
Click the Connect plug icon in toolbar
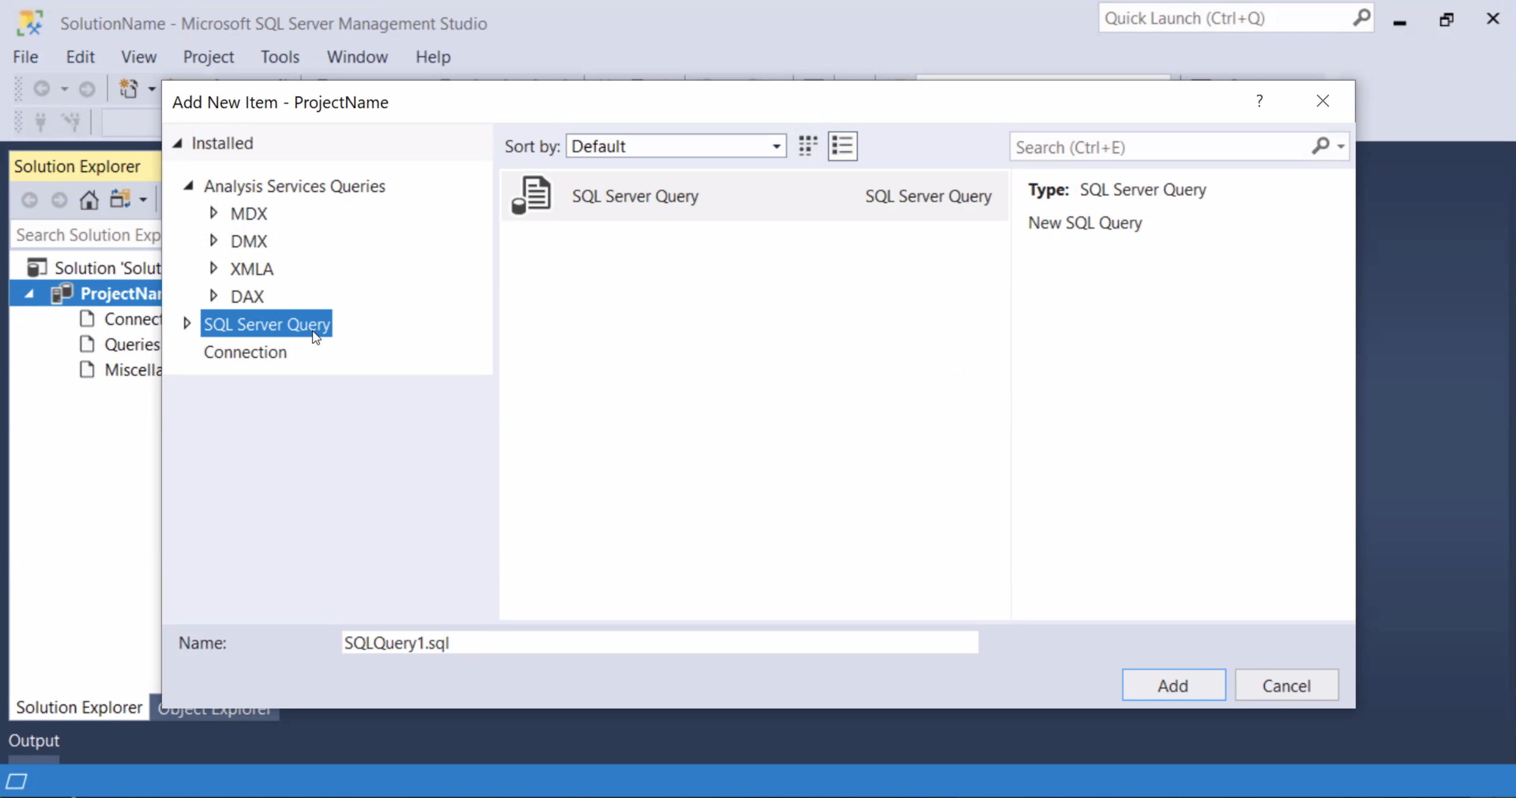41,122
